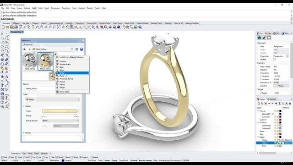This screenshot has height=165, width=293.
Task: Choose Physically Based from material menu
Action: [x=72, y=79]
